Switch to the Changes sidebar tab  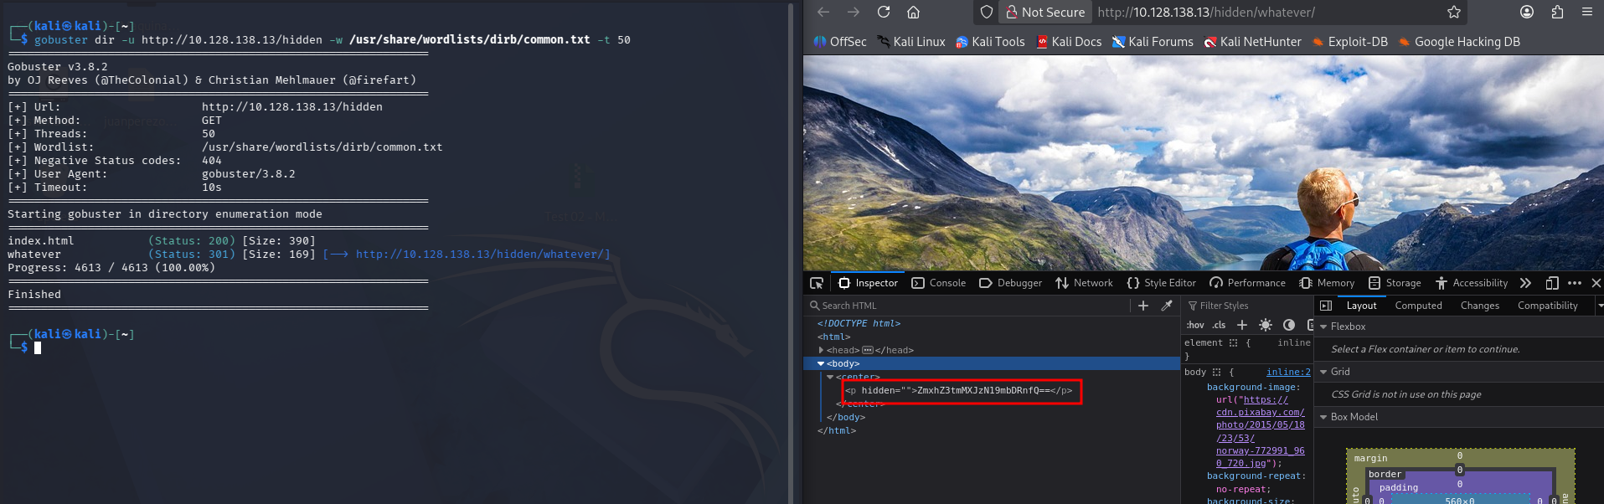coord(1479,306)
